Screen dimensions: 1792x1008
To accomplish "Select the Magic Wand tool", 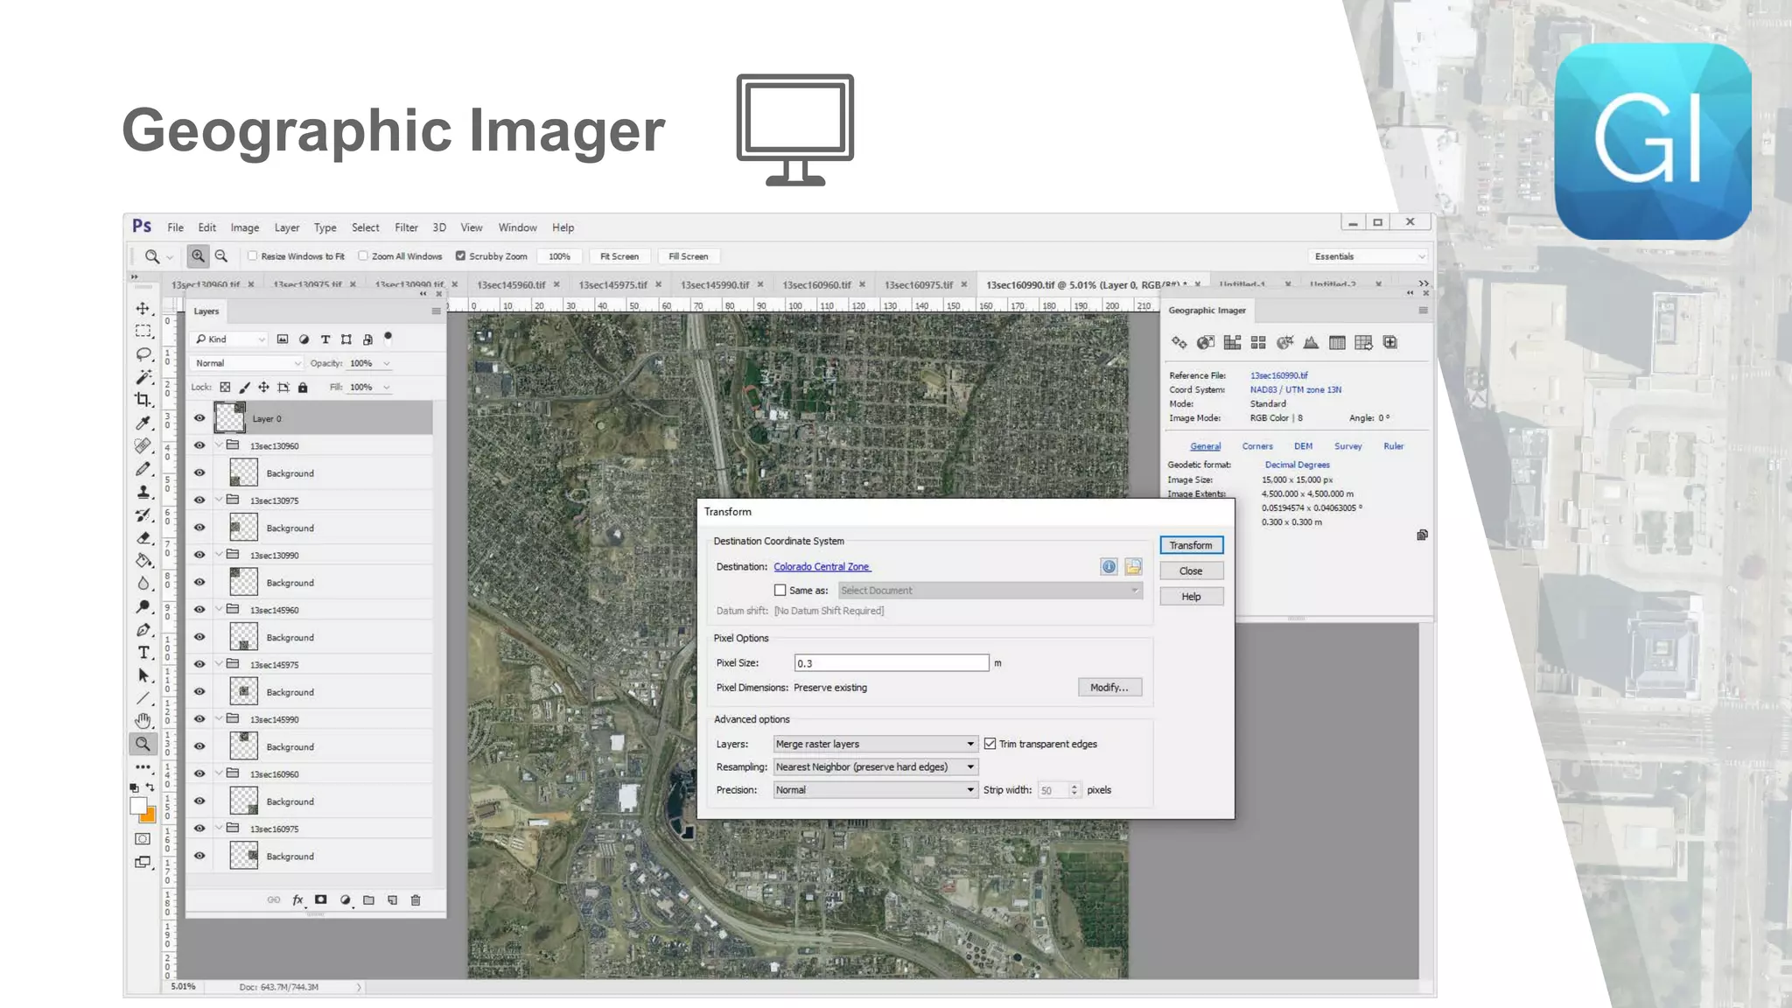I will coord(143,377).
